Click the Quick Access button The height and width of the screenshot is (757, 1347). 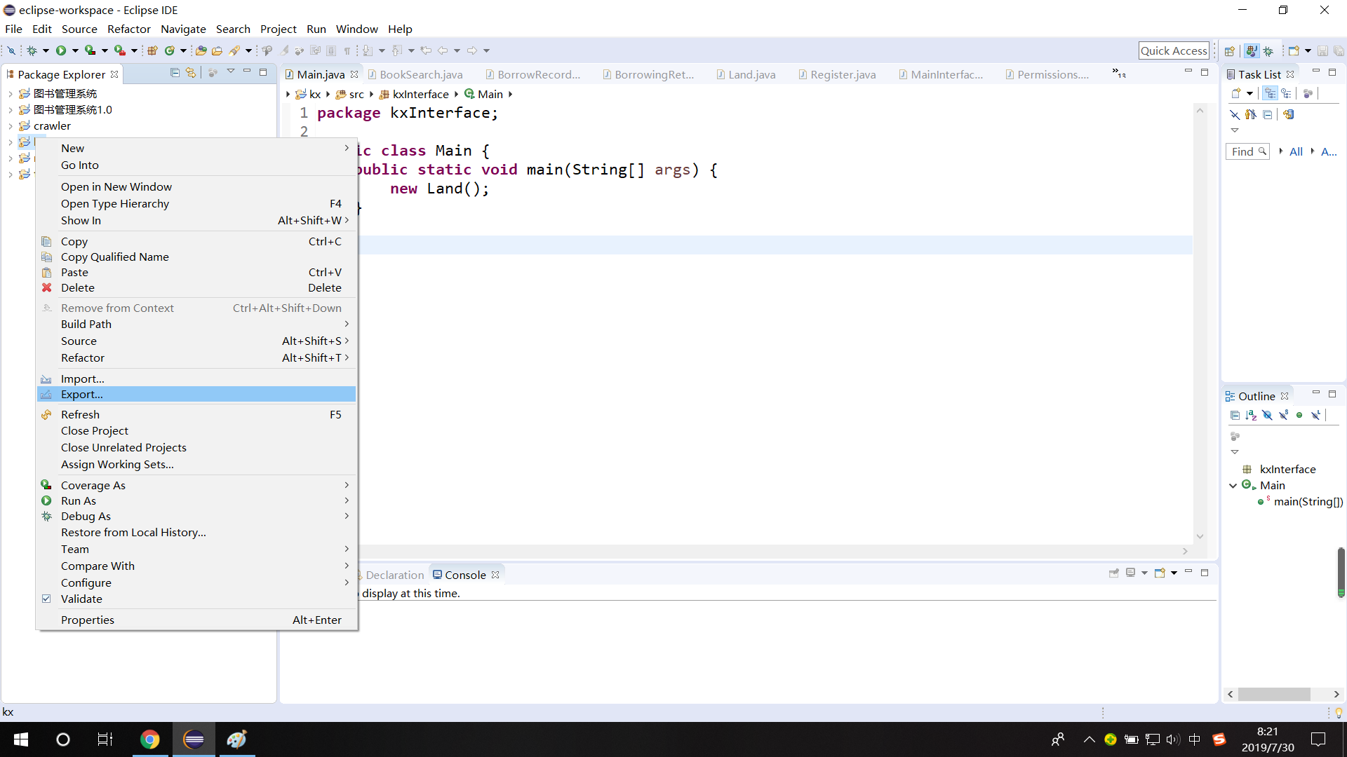coord(1173,50)
